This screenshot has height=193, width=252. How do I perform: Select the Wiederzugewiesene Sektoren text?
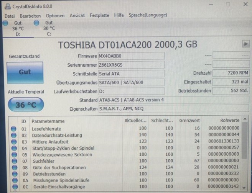click(x=62, y=155)
